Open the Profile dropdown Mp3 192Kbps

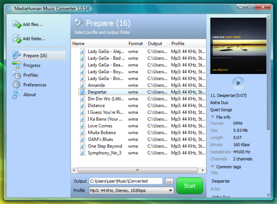tap(131, 190)
